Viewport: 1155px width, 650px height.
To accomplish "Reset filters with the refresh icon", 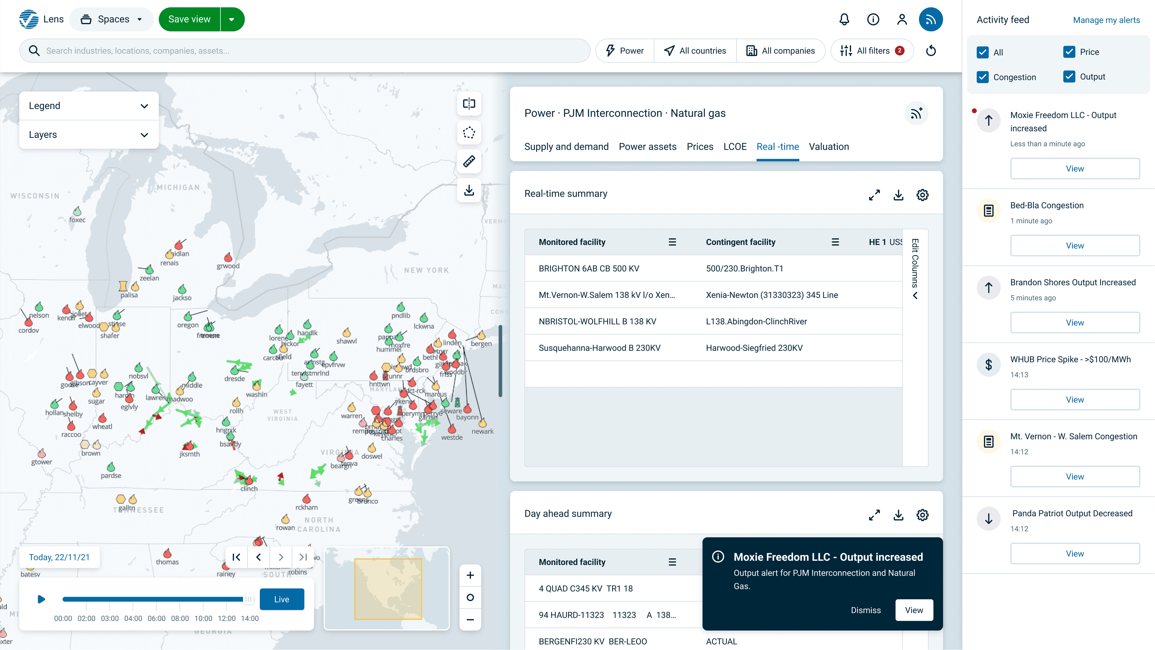I will (x=931, y=51).
